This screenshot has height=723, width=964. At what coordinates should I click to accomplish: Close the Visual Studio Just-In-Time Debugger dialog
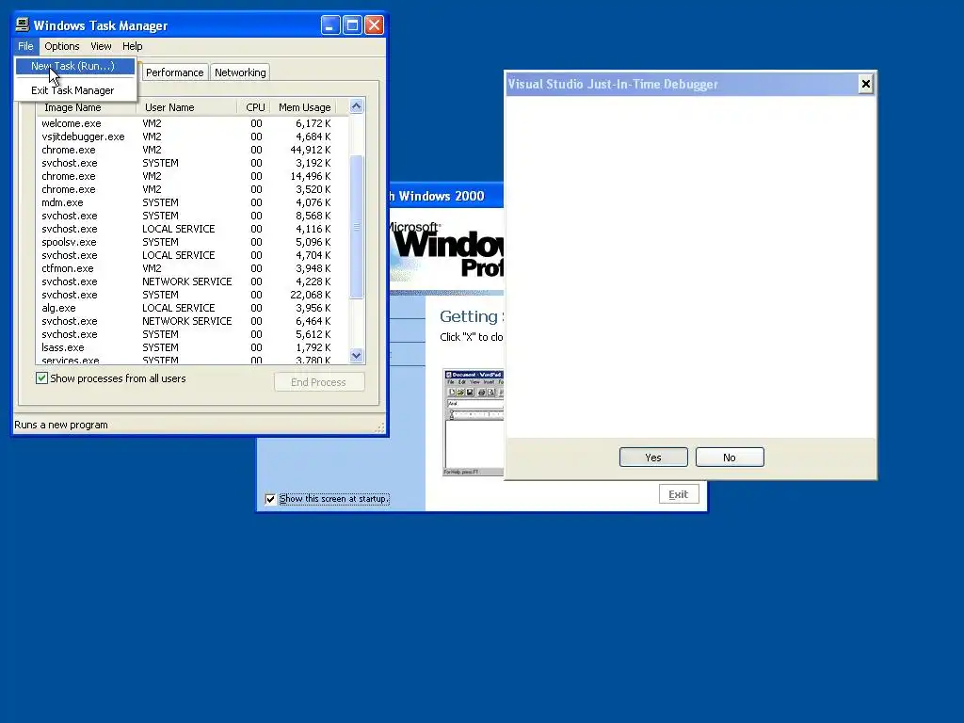(x=866, y=84)
